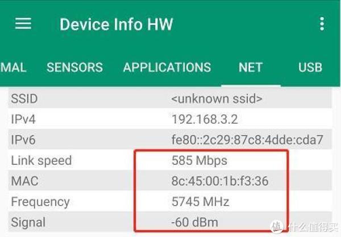Tap the IPv6 row label
This screenshot has height=237, width=341.
(x=23, y=140)
